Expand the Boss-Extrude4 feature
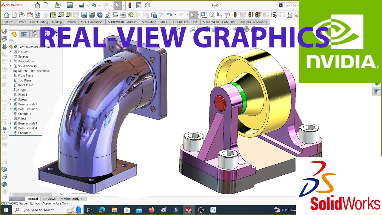The width and height of the screenshot is (382, 215). (11, 128)
